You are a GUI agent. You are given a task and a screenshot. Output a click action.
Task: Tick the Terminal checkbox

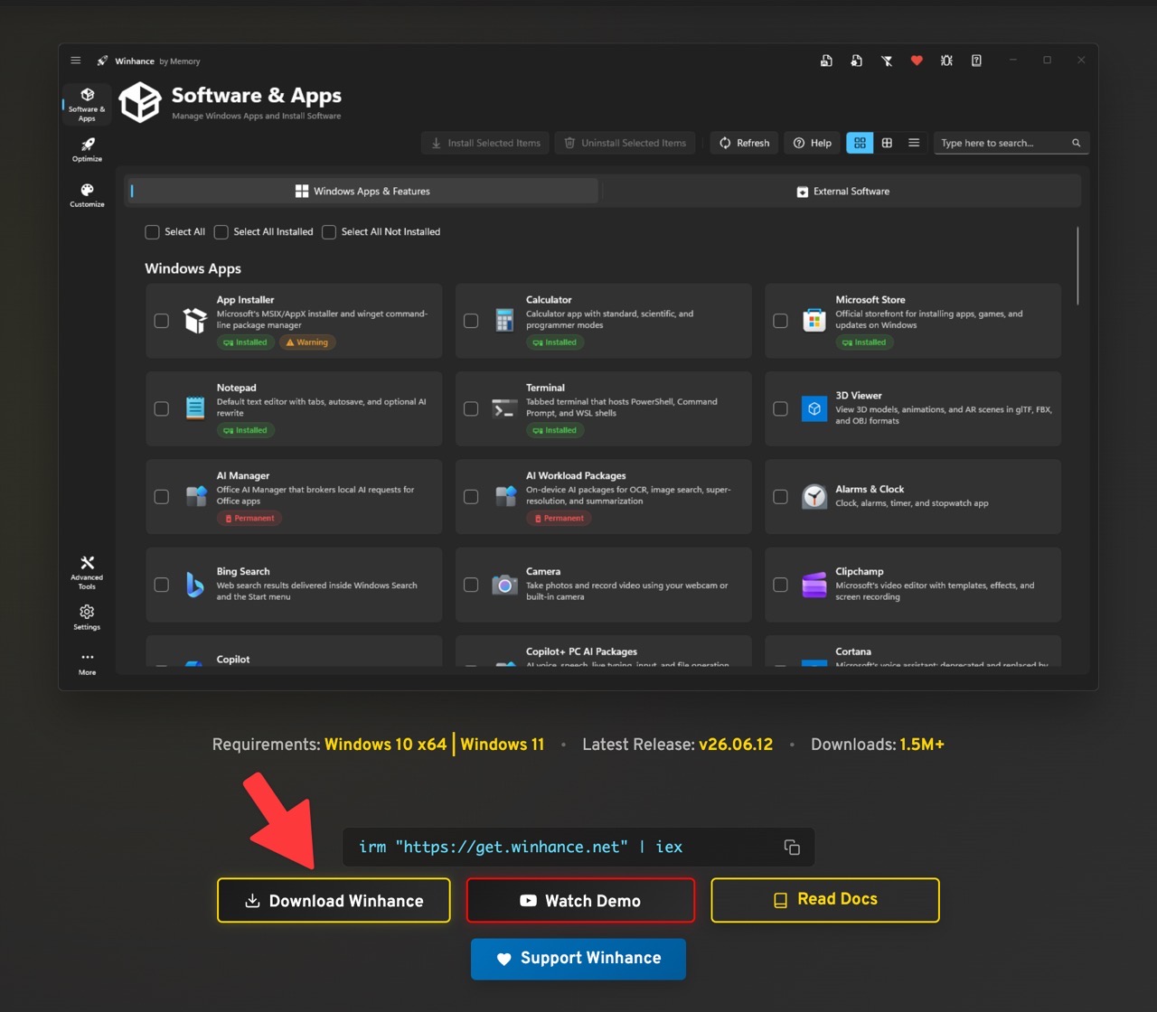coord(471,408)
